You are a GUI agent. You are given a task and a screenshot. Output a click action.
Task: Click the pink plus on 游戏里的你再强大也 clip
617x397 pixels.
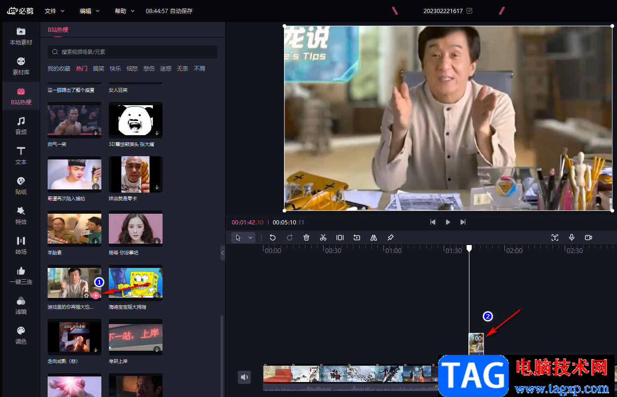pos(96,296)
